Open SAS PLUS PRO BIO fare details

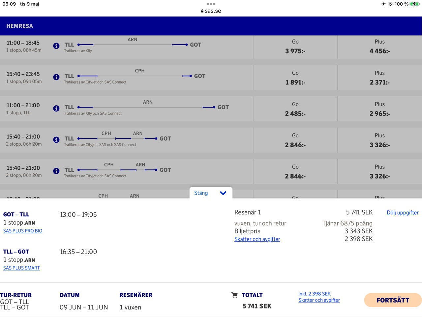tap(23, 231)
